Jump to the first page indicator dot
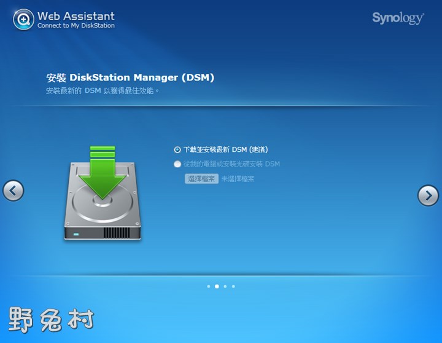This screenshot has width=442, height=343. click(x=209, y=286)
